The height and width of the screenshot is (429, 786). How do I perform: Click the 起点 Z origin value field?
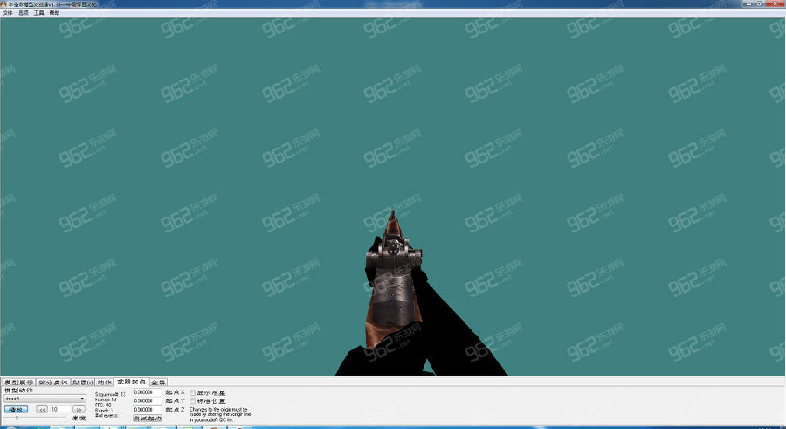tap(148, 410)
